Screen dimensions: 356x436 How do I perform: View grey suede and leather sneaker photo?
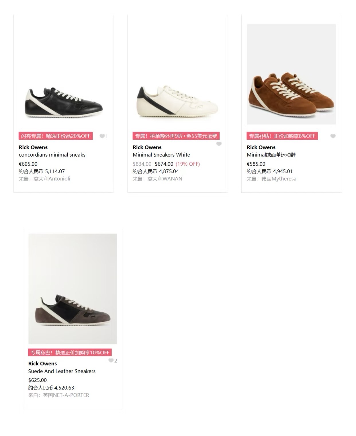(x=73, y=289)
